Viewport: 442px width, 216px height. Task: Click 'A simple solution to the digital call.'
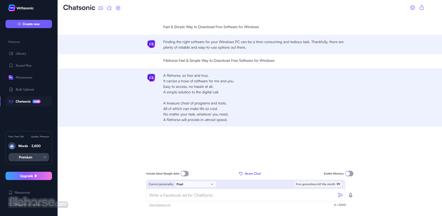point(191,92)
